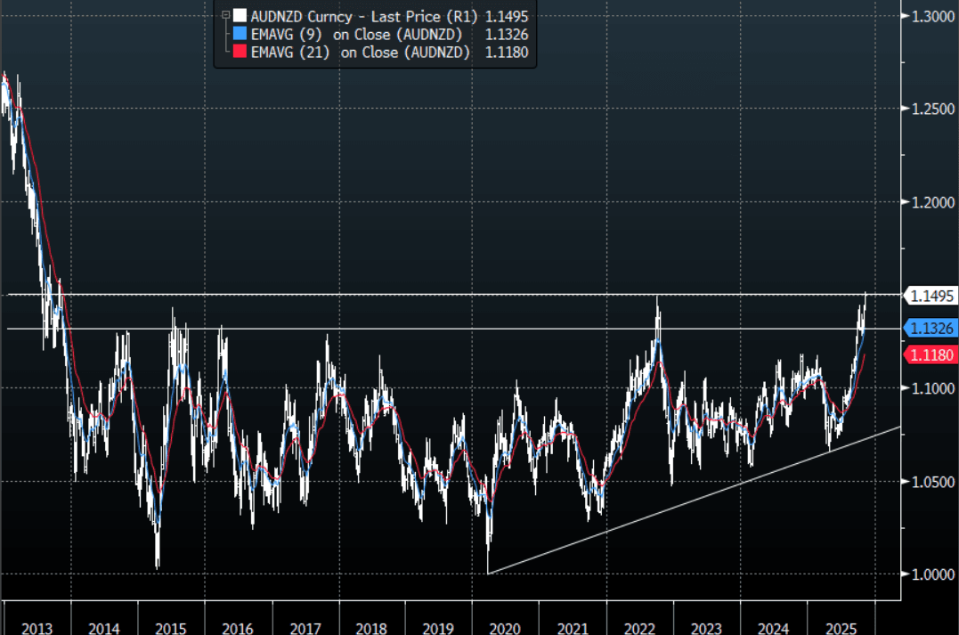Screen dimensions: 959x635
Task: Collapse the legend tree with the minus box
Action: point(226,16)
